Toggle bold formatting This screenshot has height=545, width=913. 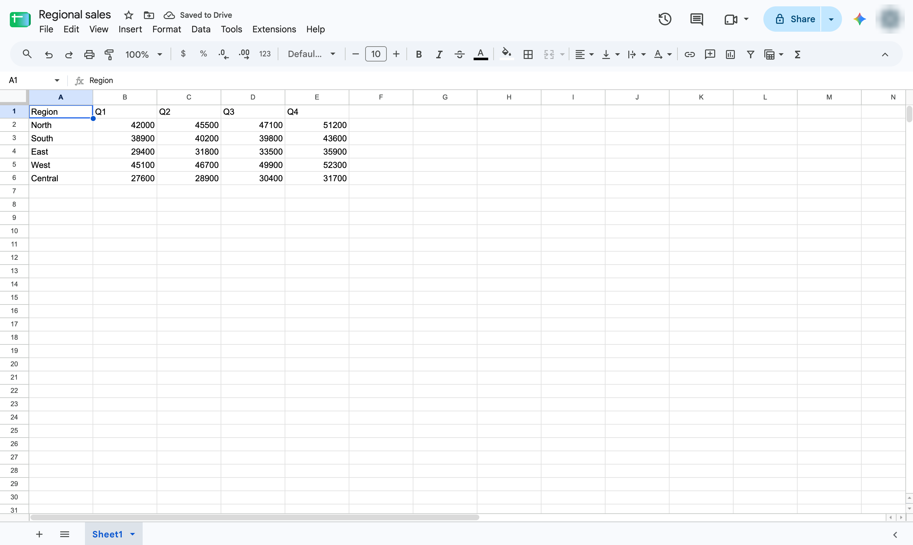click(x=418, y=54)
